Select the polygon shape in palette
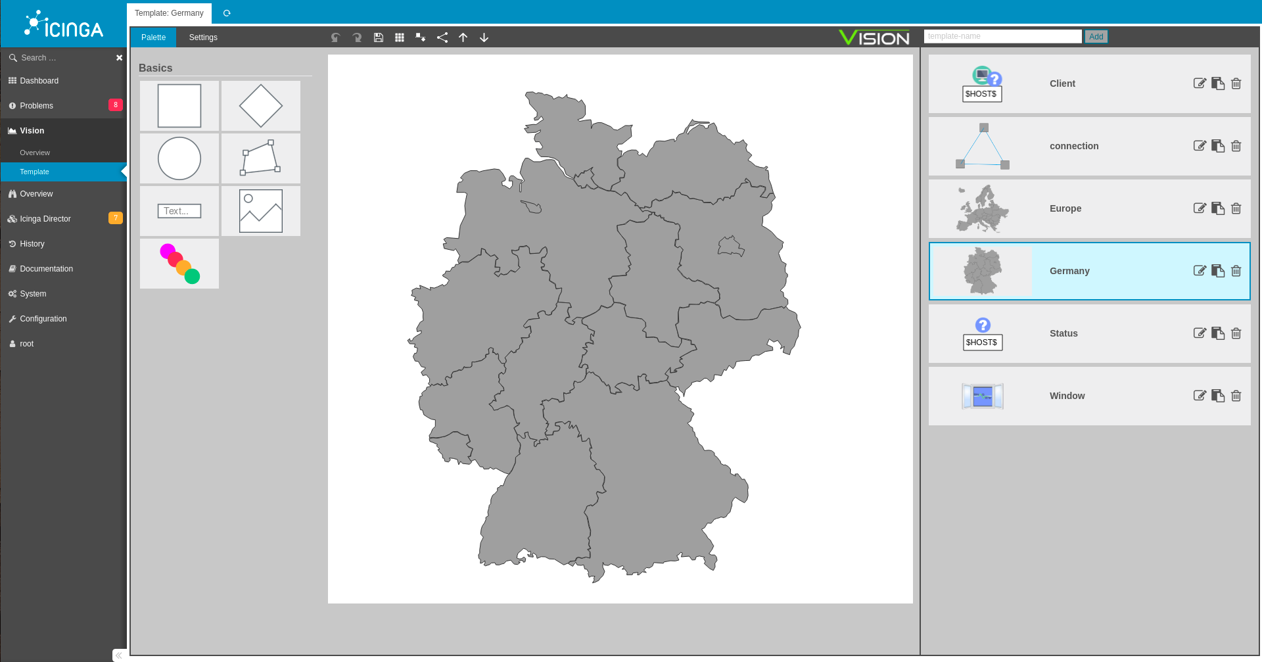Viewport: 1262px width, 662px height. pyautogui.click(x=261, y=158)
